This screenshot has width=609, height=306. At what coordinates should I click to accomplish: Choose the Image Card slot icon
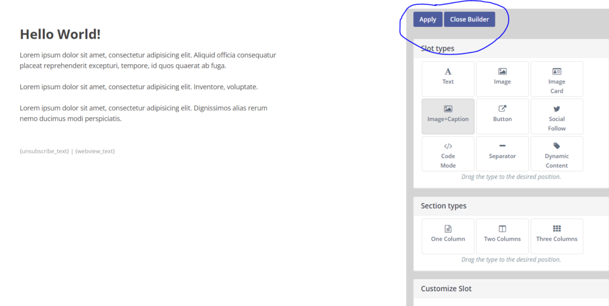(557, 71)
